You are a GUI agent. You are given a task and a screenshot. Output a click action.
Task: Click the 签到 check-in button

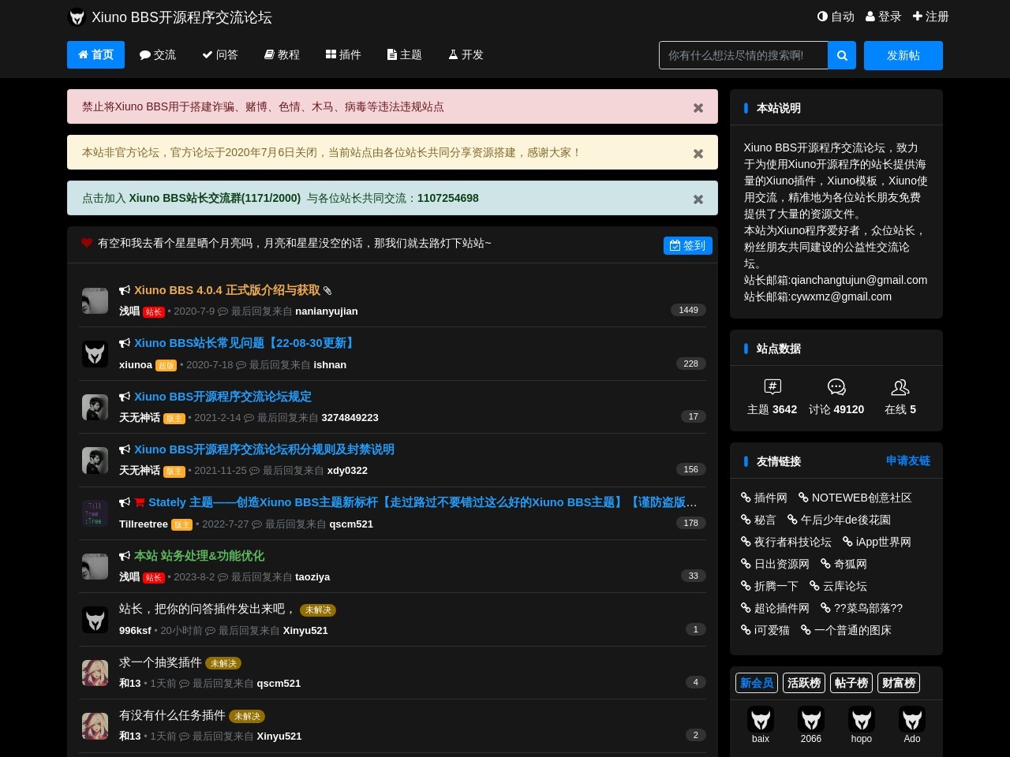click(688, 245)
